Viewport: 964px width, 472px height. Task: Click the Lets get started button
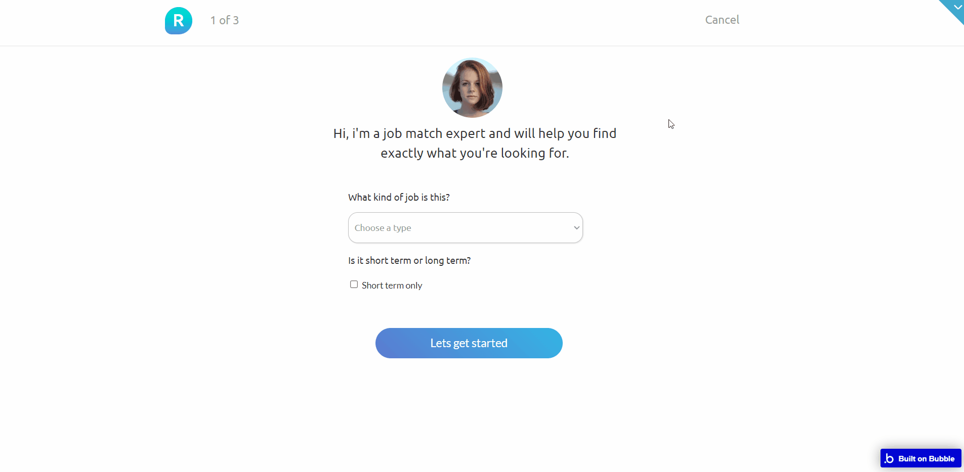tap(469, 343)
